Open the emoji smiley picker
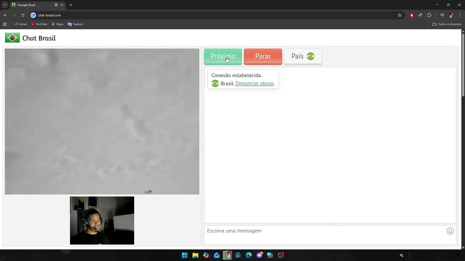Viewport: 465px width, 261px height. [450, 231]
